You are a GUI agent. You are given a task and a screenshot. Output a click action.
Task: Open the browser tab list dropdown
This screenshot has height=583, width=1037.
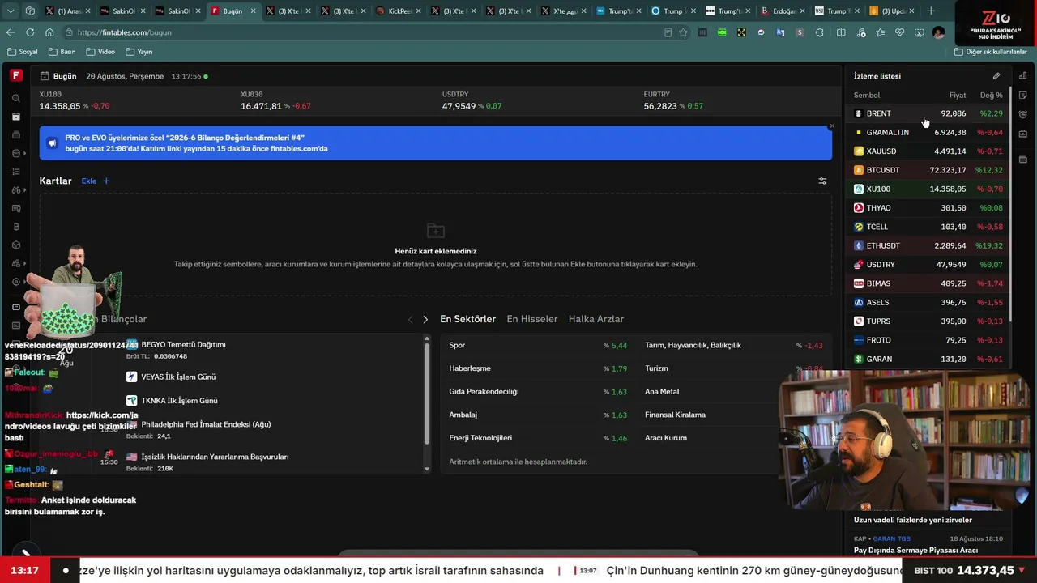(11, 11)
